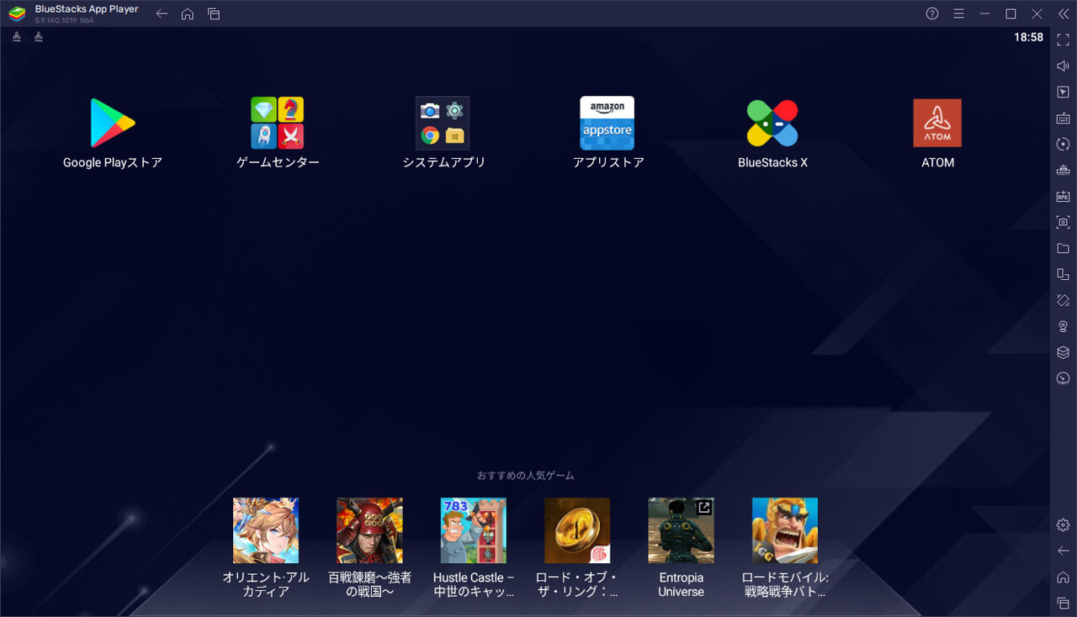The height and width of the screenshot is (617, 1077).
Task: Open recommended game 百戦錬磨〜強者の戦国〜
Action: 369,530
